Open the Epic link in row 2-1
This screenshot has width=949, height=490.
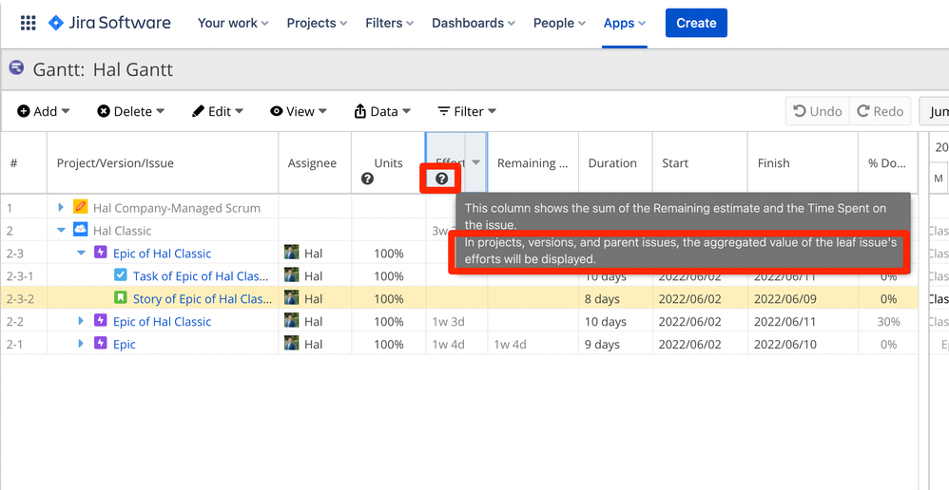[x=124, y=345]
